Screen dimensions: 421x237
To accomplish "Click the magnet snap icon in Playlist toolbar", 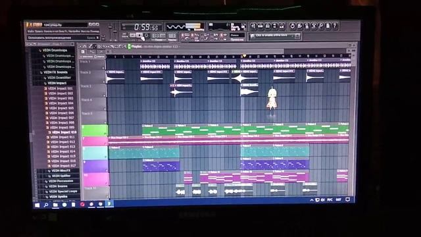I will (x=85, y=47).
